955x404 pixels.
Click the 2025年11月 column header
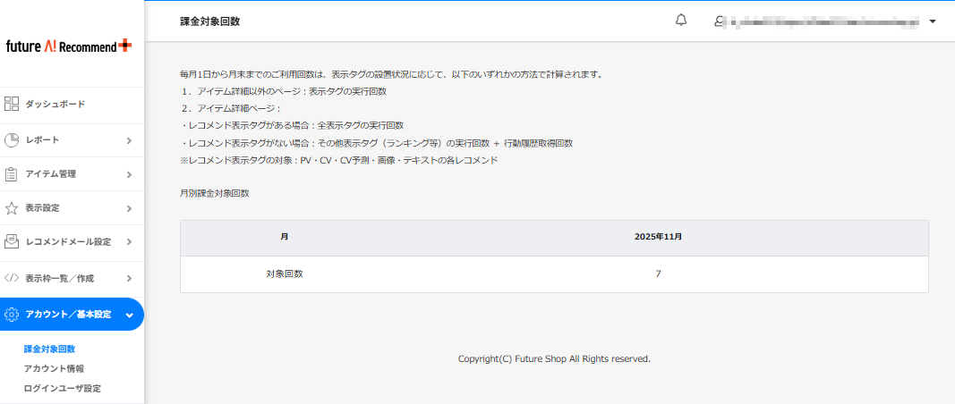point(658,237)
